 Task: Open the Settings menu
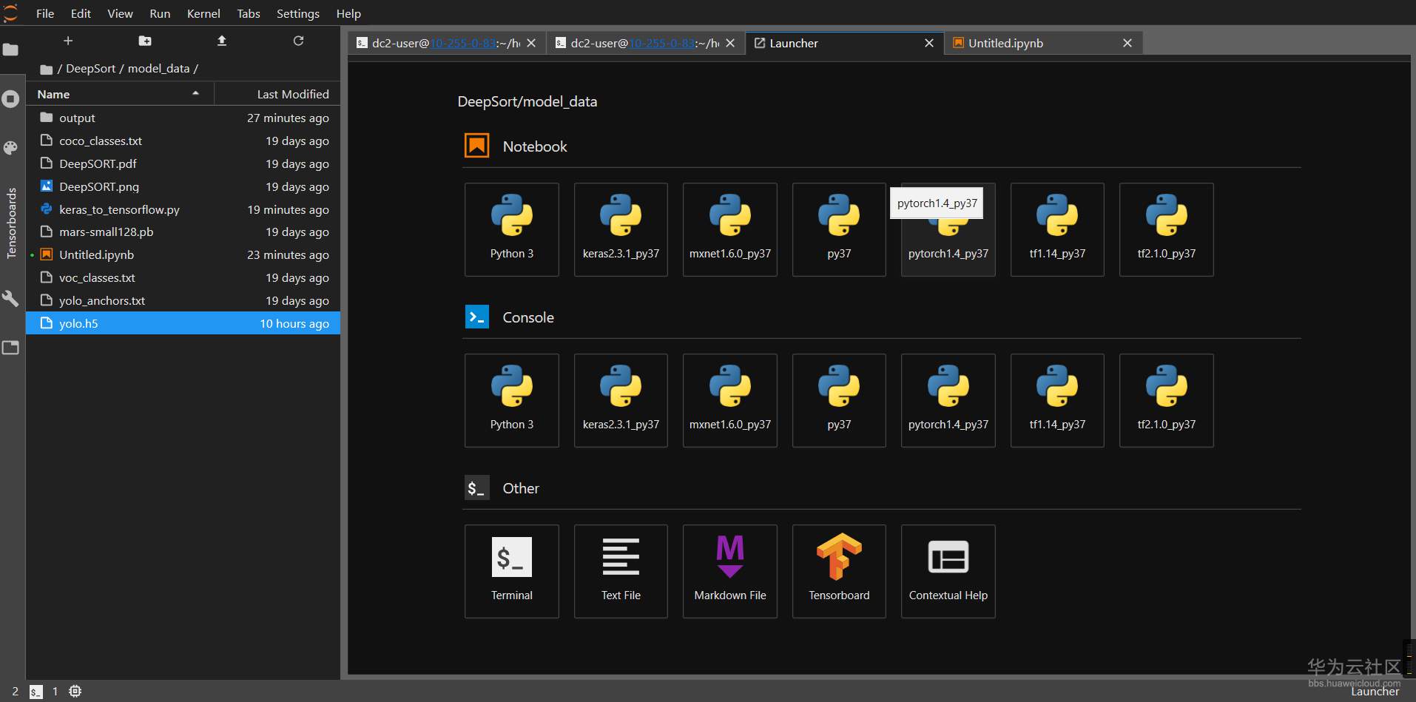298,13
